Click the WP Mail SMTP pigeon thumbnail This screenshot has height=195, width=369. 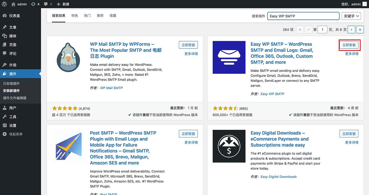pyautogui.click(x=68, y=58)
